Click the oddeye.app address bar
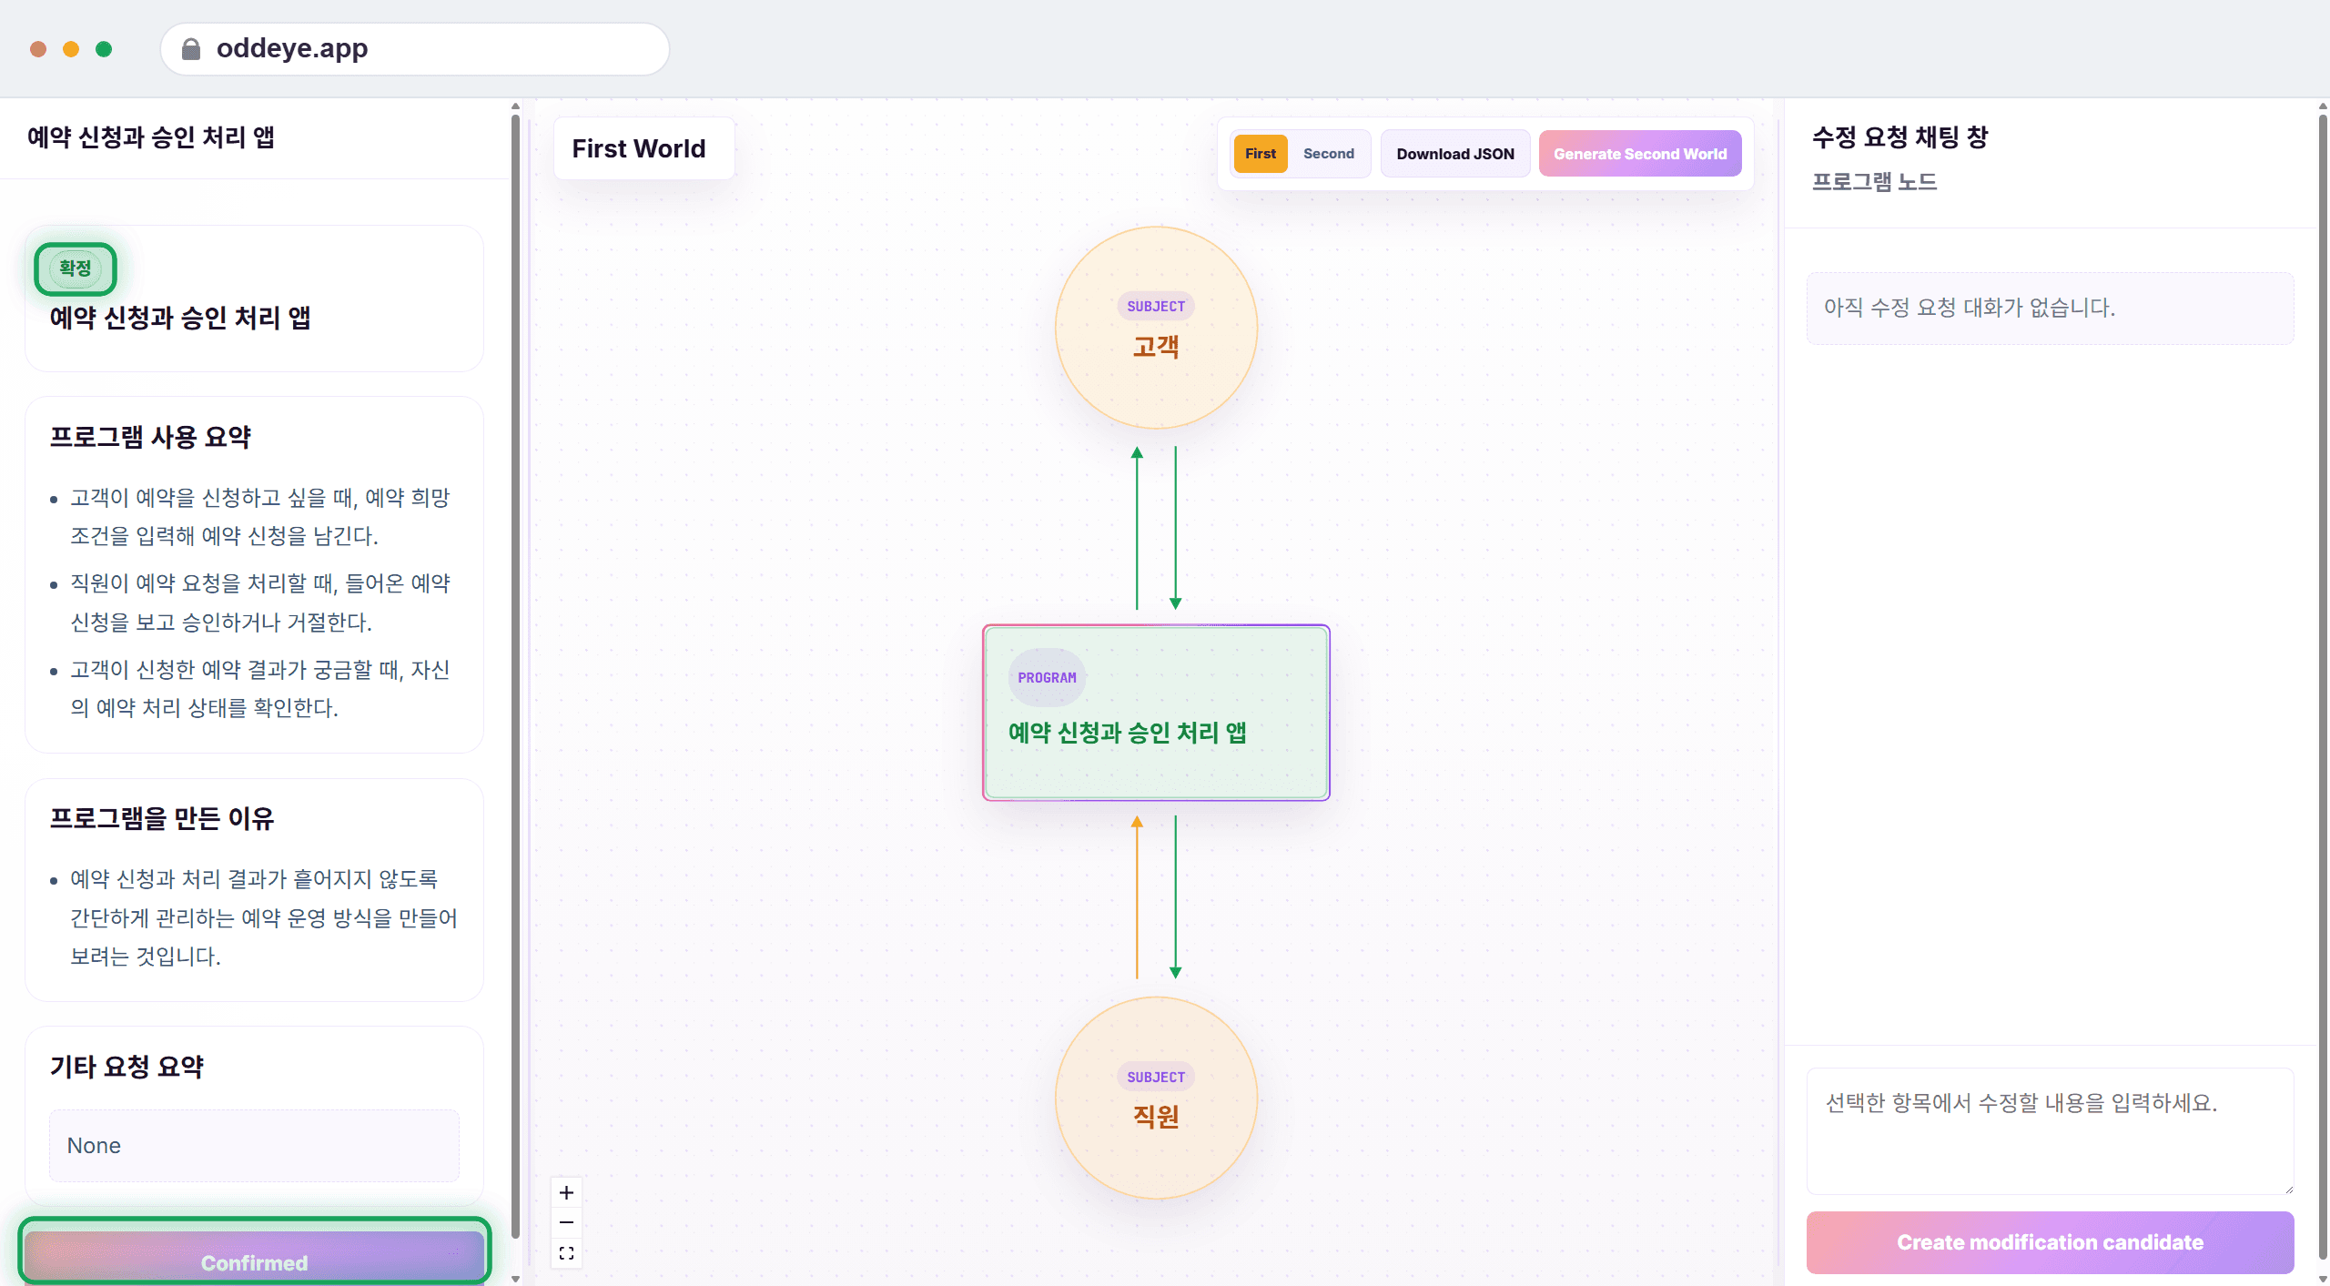 [415, 48]
